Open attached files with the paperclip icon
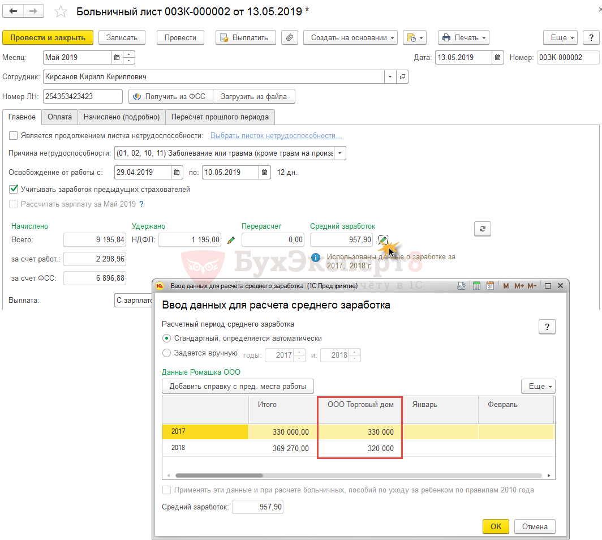 point(290,37)
